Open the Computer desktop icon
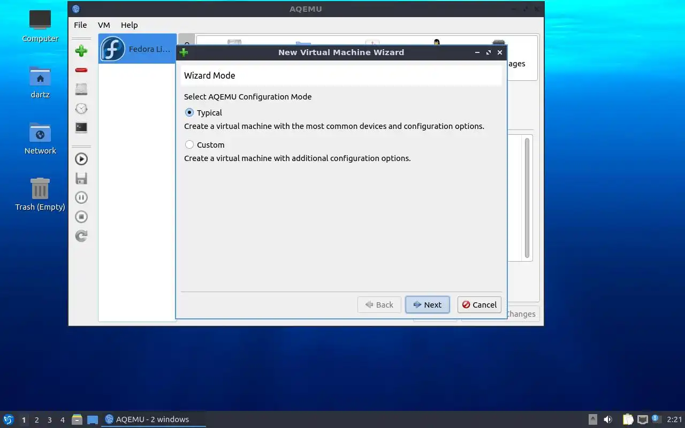This screenshot has height=428, width=685. [40, 26]
